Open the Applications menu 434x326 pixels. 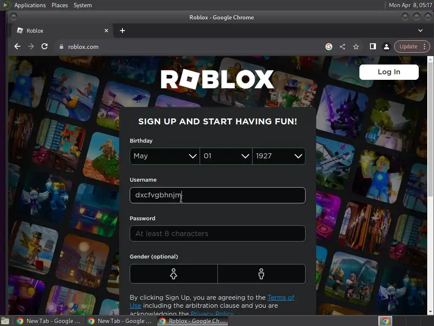click(30, 5)
